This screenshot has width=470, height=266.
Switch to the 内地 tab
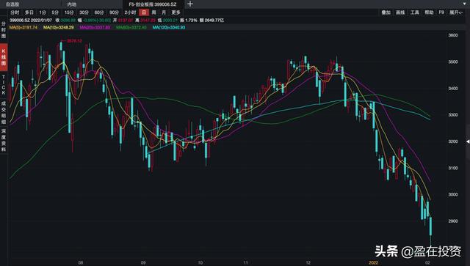pyautogui.click(x=72, y=4)
